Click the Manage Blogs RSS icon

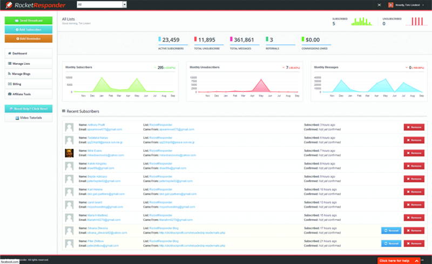(x=9, y=73)
